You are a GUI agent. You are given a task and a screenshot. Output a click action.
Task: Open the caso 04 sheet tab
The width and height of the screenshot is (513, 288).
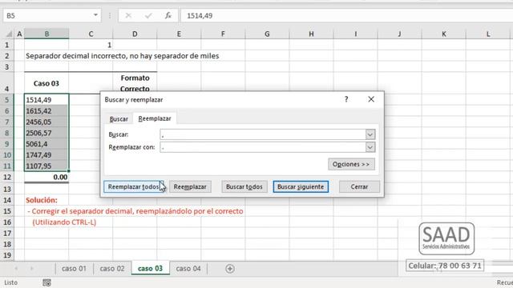point(188,269)
